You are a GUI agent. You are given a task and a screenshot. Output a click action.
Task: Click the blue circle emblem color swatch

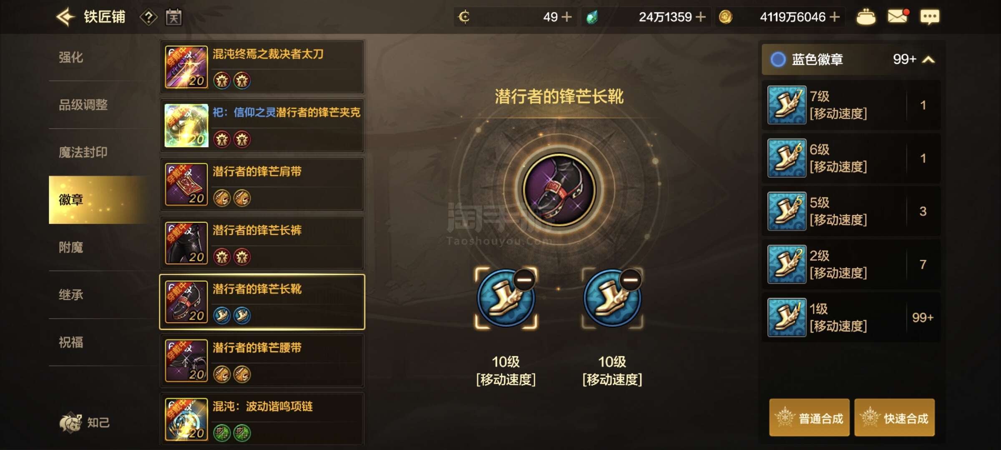(x=778, y=60)
